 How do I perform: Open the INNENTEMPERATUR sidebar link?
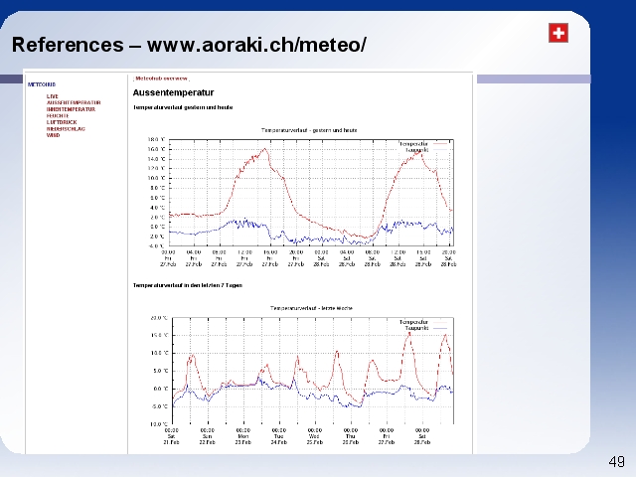coord(71,109)
